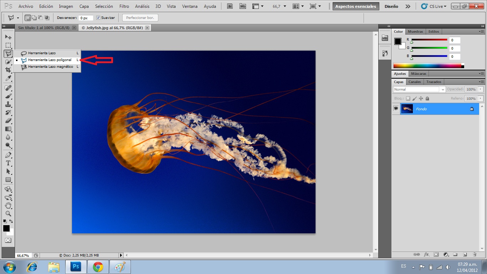Switch to the Canales tab
Image resolution: width=487 pixels, height=274 pixels.
pos(415,82)
